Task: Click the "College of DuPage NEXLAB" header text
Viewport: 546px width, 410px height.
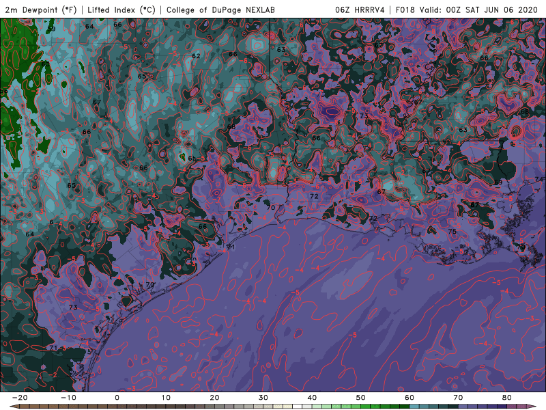Action: (x=220, y=10)
